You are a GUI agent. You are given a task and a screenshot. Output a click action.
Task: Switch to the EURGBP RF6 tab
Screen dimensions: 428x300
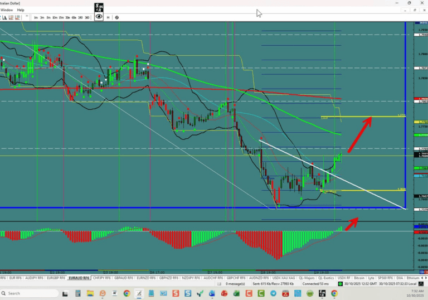(x=56, y=278)
